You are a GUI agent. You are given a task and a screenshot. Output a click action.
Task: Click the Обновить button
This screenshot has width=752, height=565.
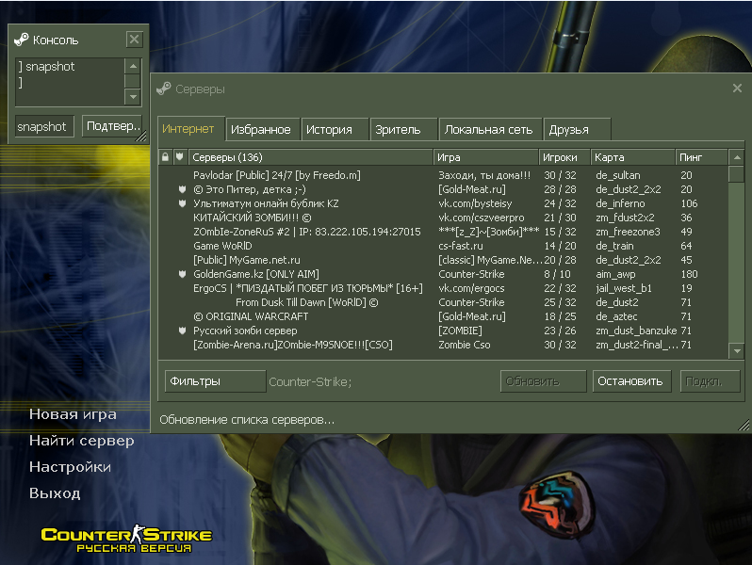coord(543,381)
